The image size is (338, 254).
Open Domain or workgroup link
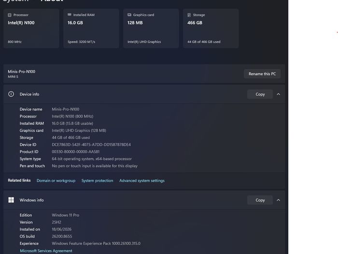click(x=56, y=180)
